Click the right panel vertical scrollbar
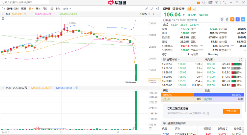Screen dimensions: 247x135 coord(246,85)
